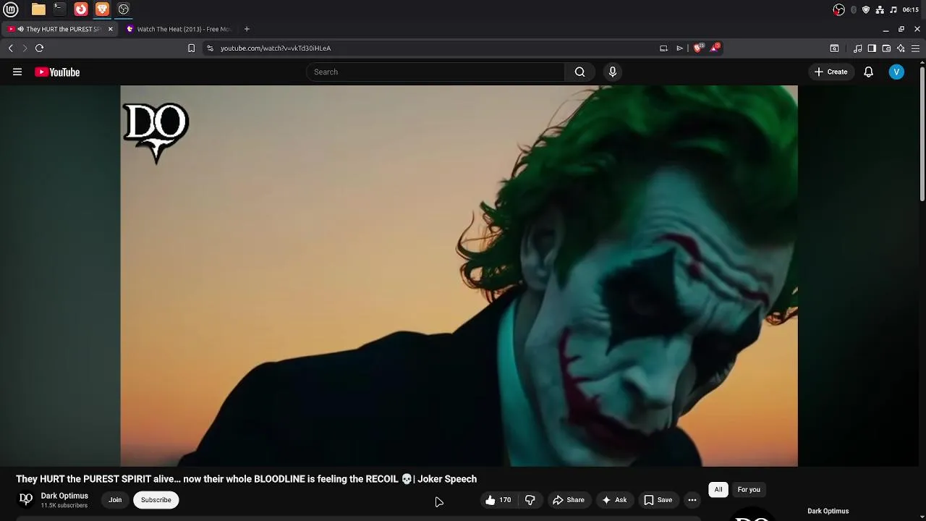Viewport: 926px width, 521px height.
Task: Open the Brave hamburger main menu
Action: (x=915, y=48)
